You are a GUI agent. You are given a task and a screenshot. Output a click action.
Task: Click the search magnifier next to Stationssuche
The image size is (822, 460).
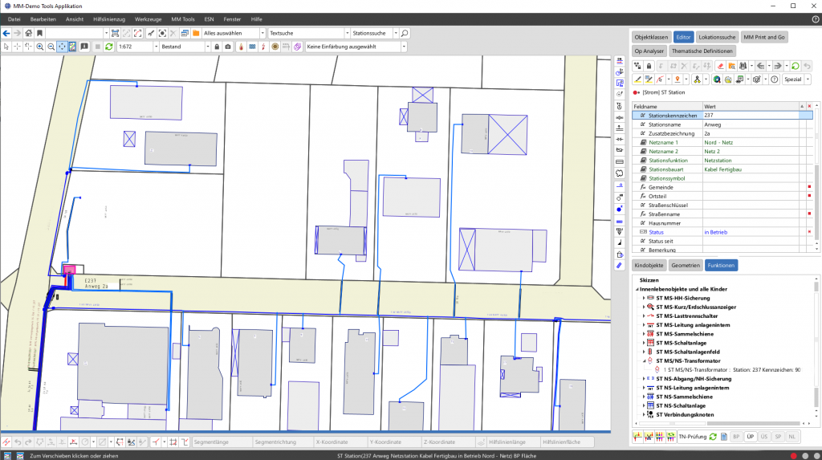[x=405, y=33]
